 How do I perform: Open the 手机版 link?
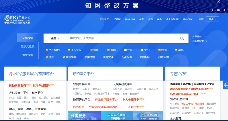[x=117, y=20]
